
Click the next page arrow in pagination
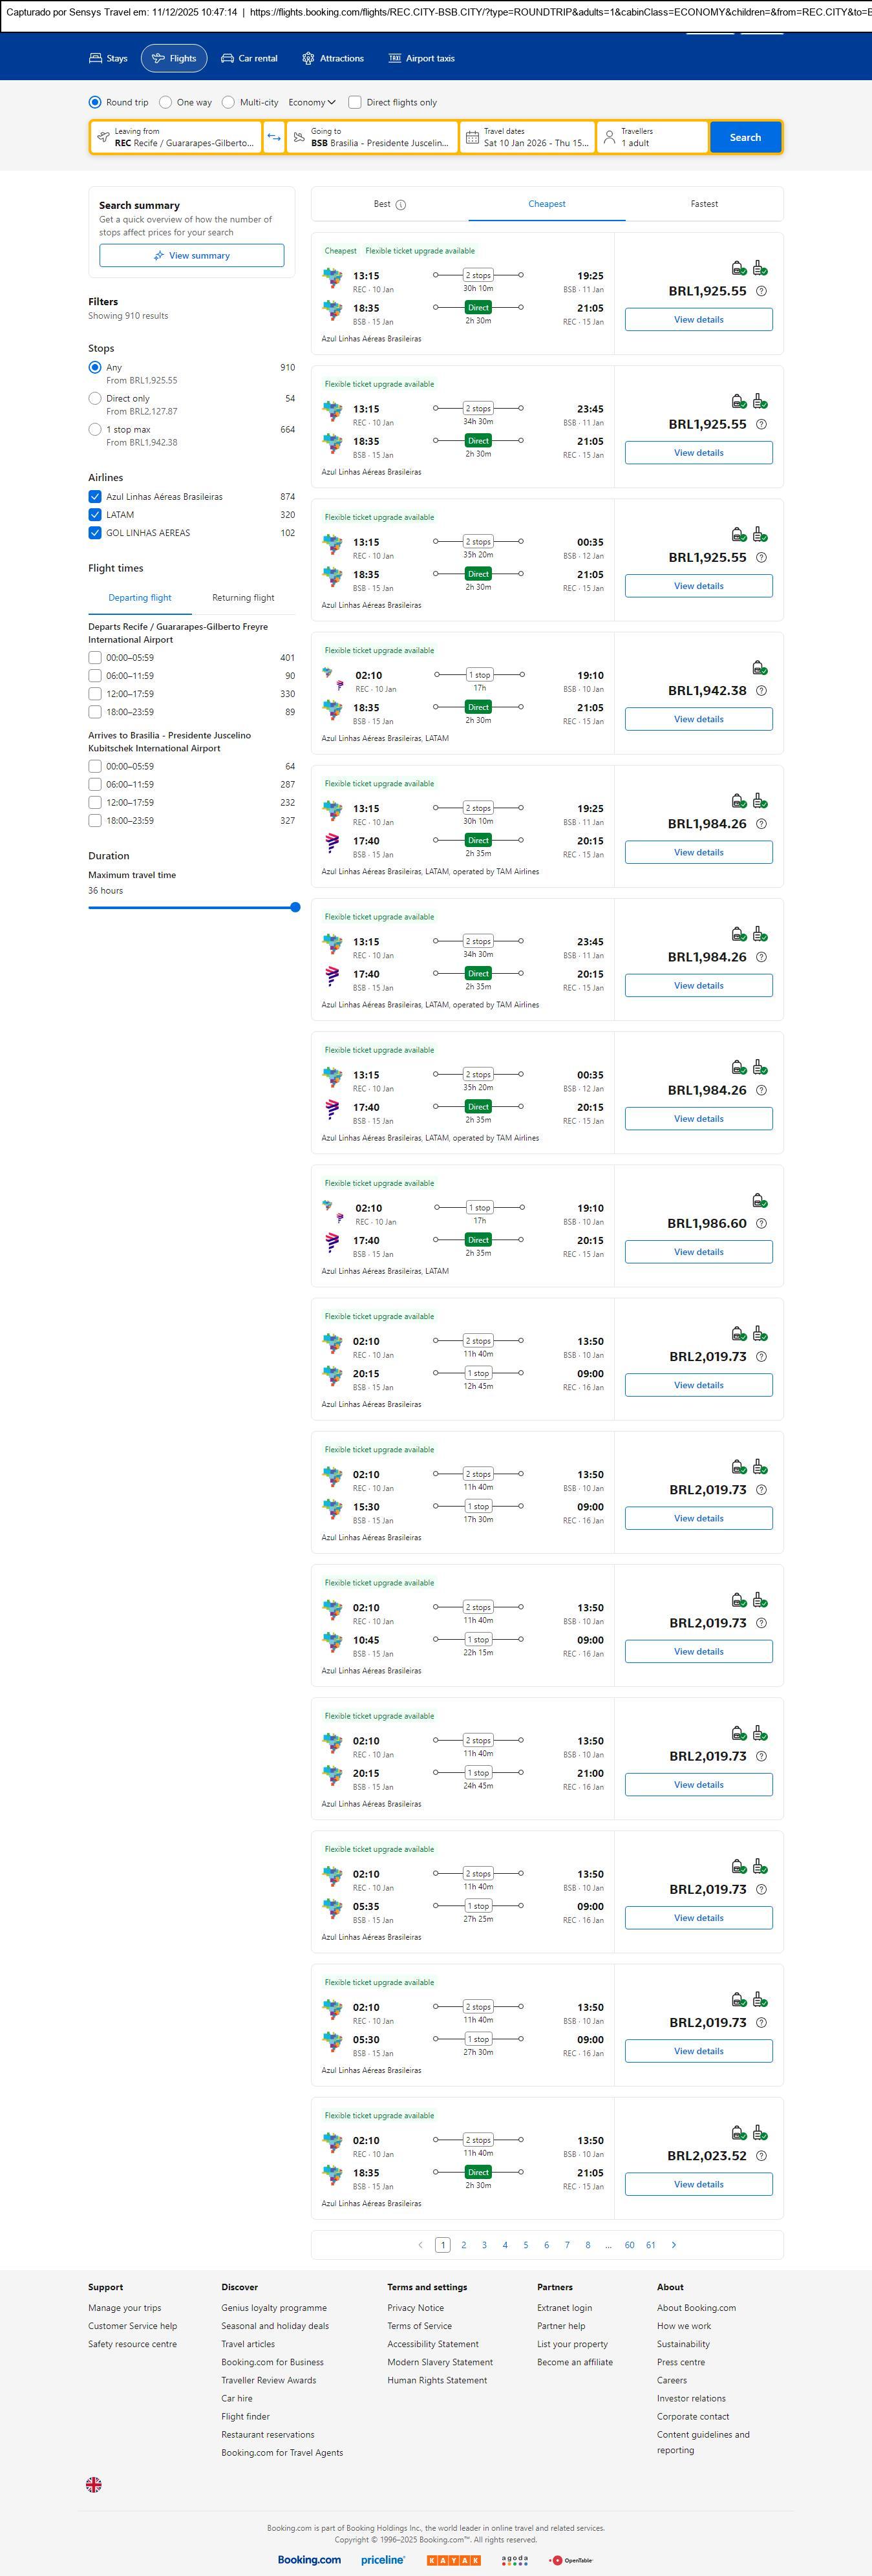pyautogui.click(x=673, y=2245)
